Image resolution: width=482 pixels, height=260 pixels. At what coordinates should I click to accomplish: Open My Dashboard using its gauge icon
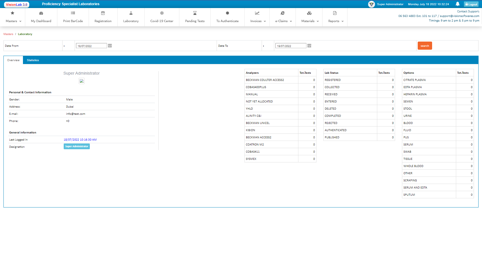pyautogui.click(x=41, y=13)
